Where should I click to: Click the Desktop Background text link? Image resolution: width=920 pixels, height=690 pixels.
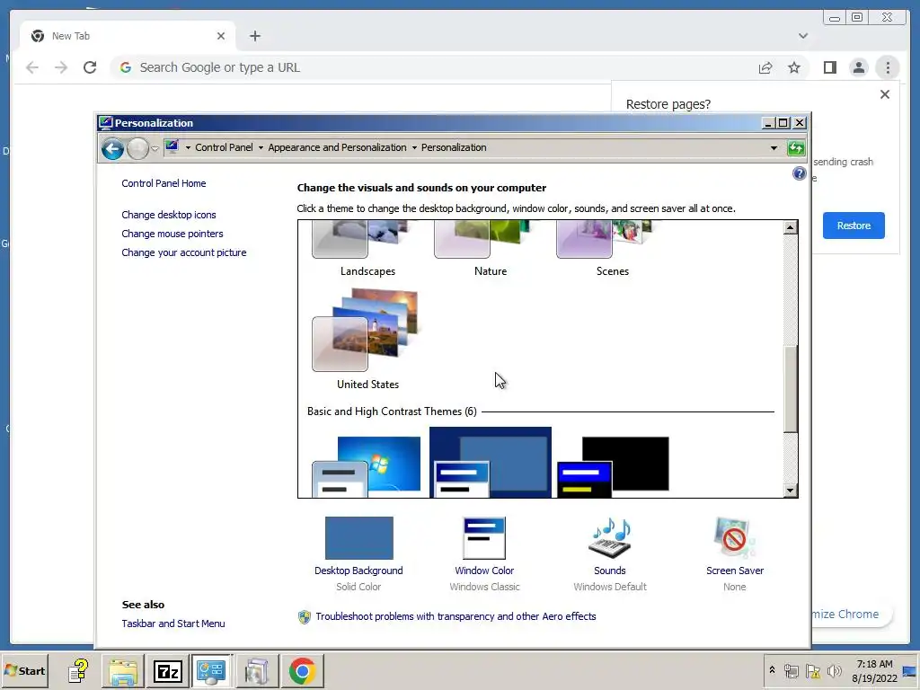click(358, 571)
